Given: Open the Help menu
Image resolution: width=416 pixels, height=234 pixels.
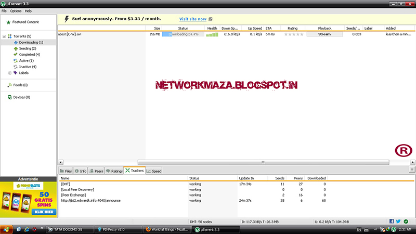Looking at the screenshot, I should pyautogui.click(x=28, y=11).
